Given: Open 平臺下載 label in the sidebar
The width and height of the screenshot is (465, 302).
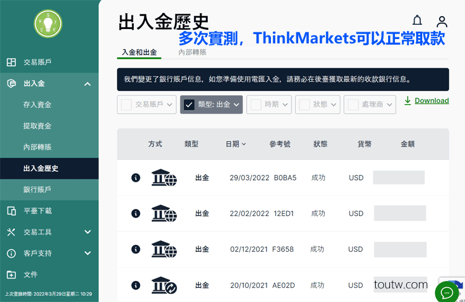Looking at the screenshot, I should (x=38, y=211).
